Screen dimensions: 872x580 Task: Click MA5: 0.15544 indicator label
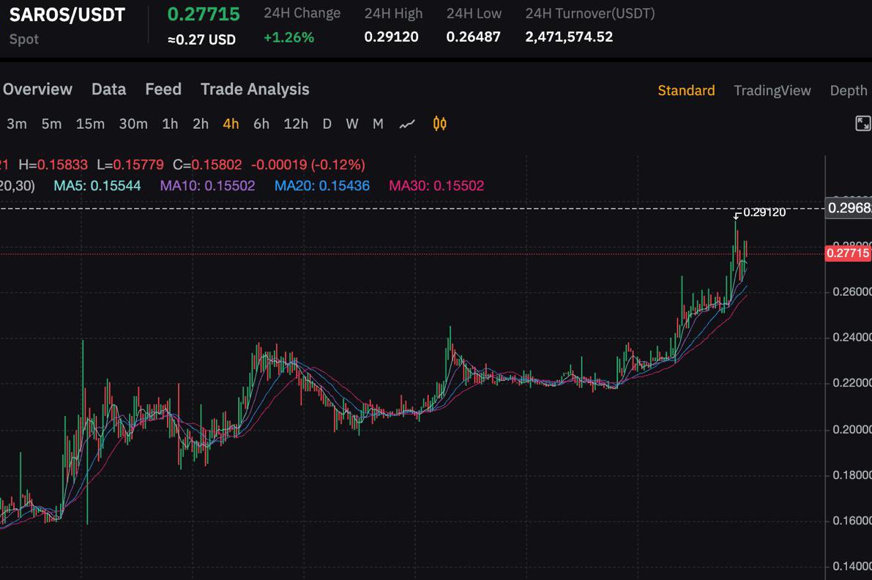click(97, 186)
